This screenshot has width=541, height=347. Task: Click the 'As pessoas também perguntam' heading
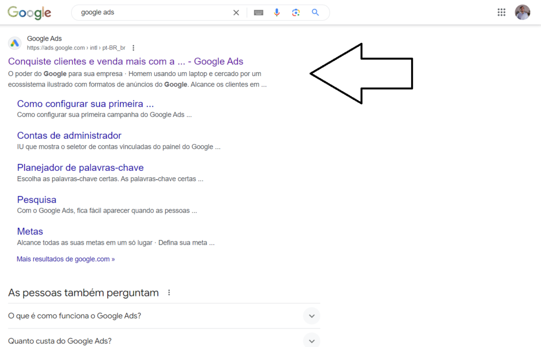pos(83,293)
